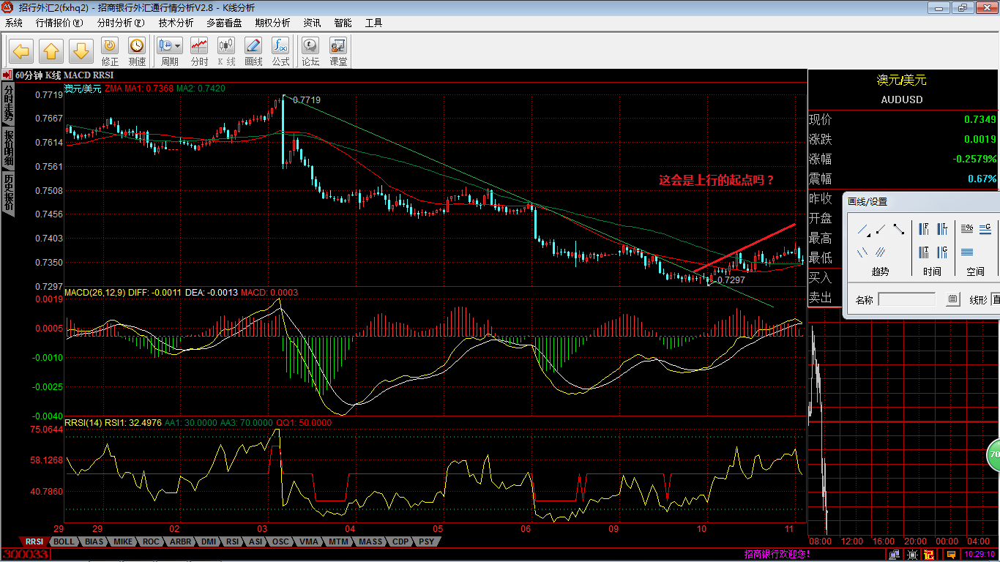Click the 记 note icon in status bar
1000x562 pixels.
929,555
